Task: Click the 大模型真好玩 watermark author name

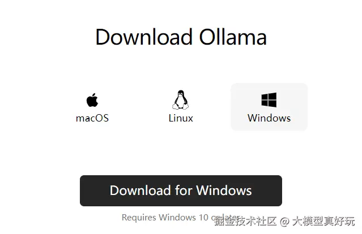Action: (323, 222)
